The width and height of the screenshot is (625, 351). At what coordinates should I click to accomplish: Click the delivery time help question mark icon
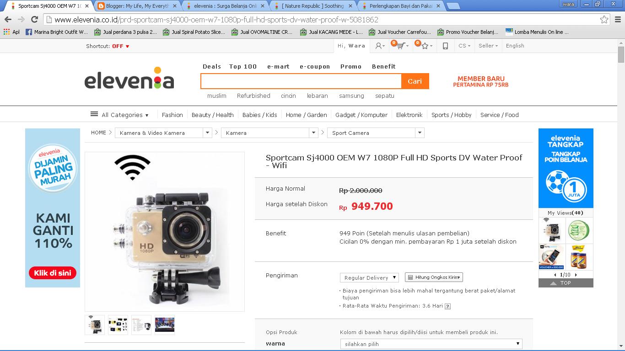tap(447, 306)
